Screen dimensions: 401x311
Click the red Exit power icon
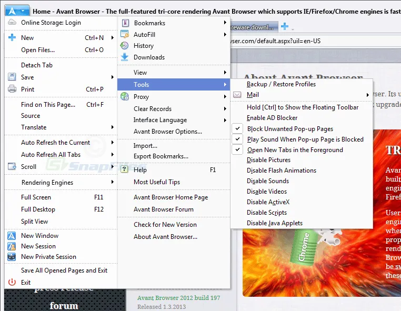(x=12, y=282)
